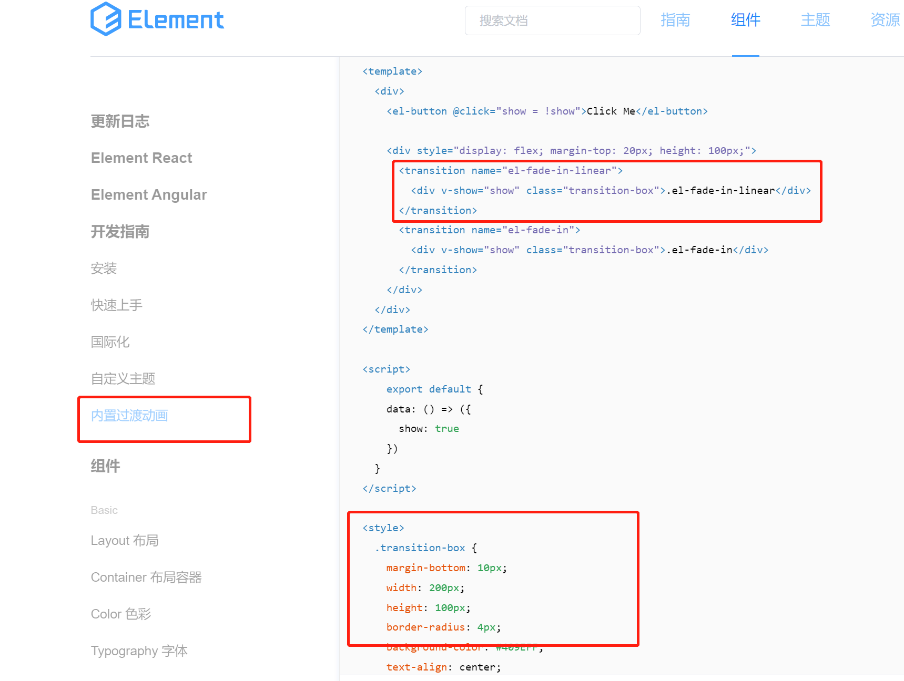Image resolution: width=904 pixels, height=681 pixels.
Task: Click the Element logo
Action: point(157,19)
